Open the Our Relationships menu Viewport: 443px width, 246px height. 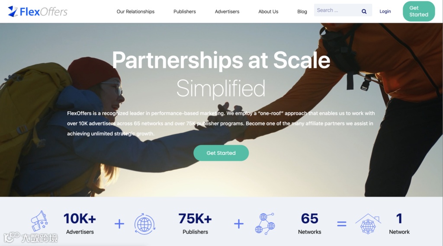(135, 12)
